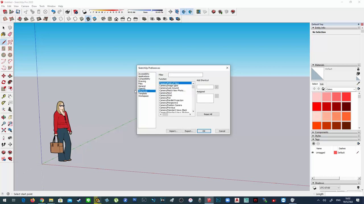This screenshot has height=204, width=364.
Task: Click the shortcuts Filter input field
Action: (x=185, y=75)
